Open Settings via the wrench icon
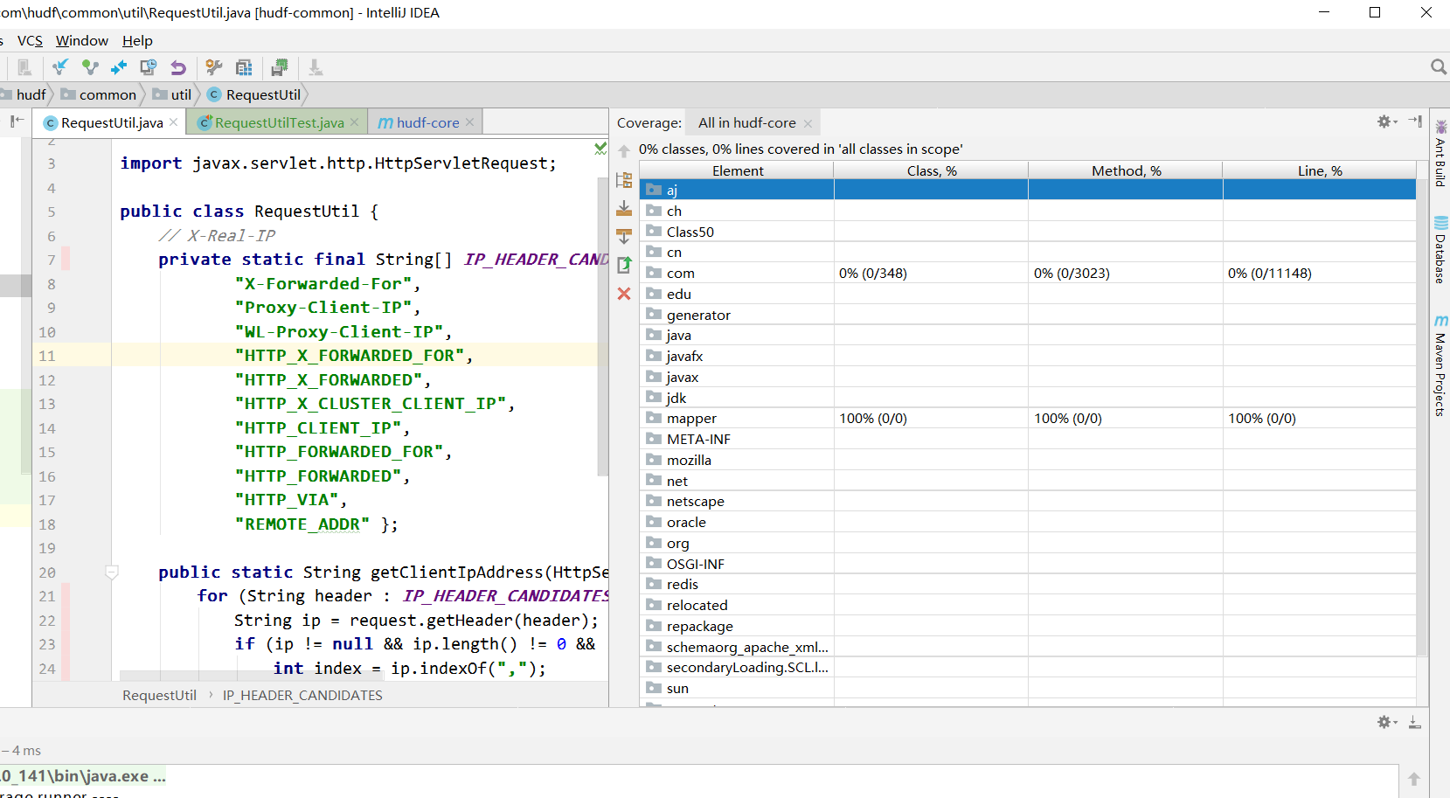Viewport: 1450px width, 798px height. (x=214, y=67)
